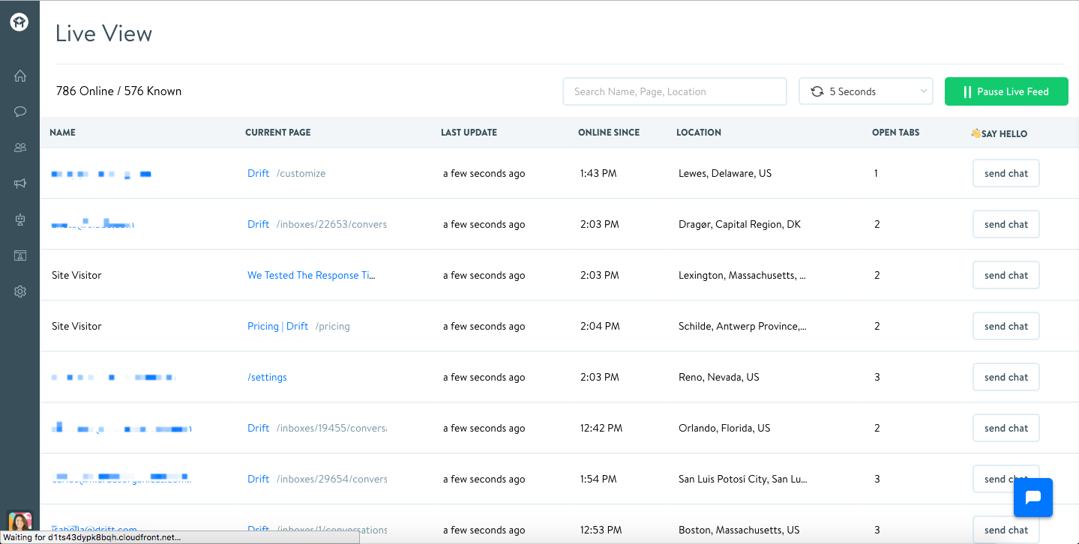Click the user avatar in the sidebar
This screenshot has width=1079, height=544.
(x=19, y=522)
